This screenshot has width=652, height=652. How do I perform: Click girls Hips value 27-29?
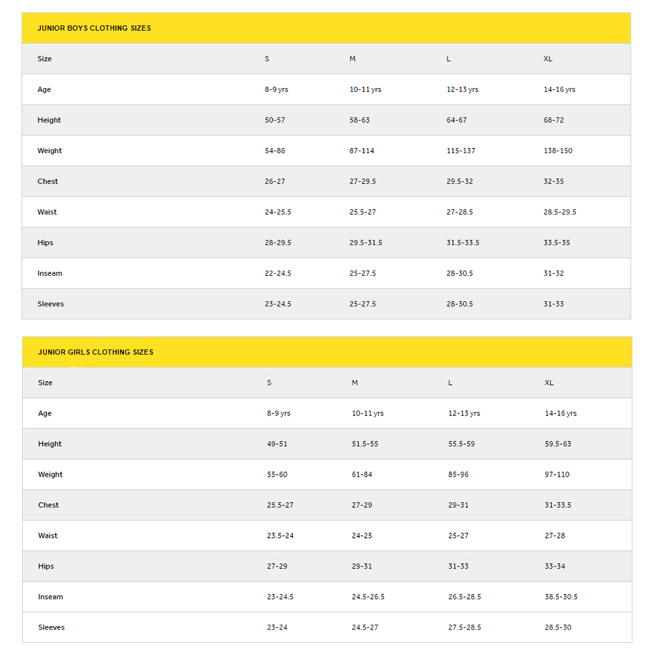point(277,567)
